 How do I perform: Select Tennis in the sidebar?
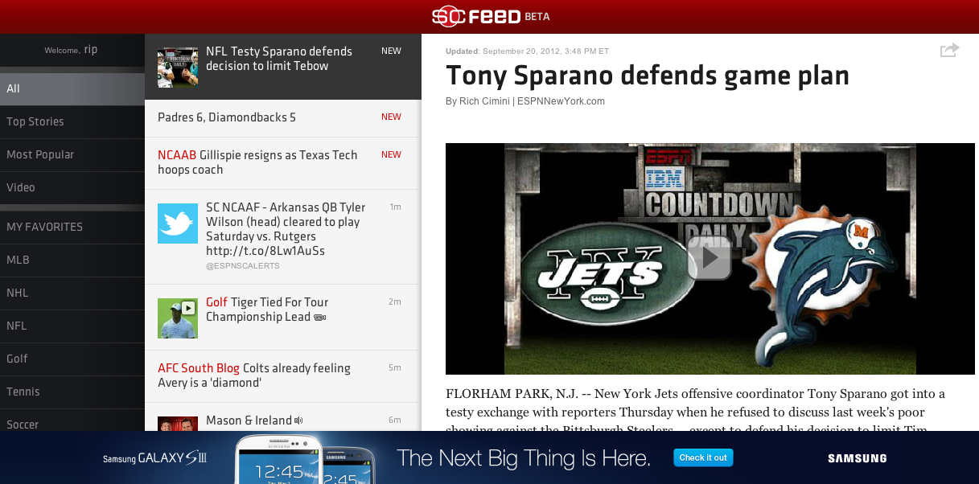(72, 392)
